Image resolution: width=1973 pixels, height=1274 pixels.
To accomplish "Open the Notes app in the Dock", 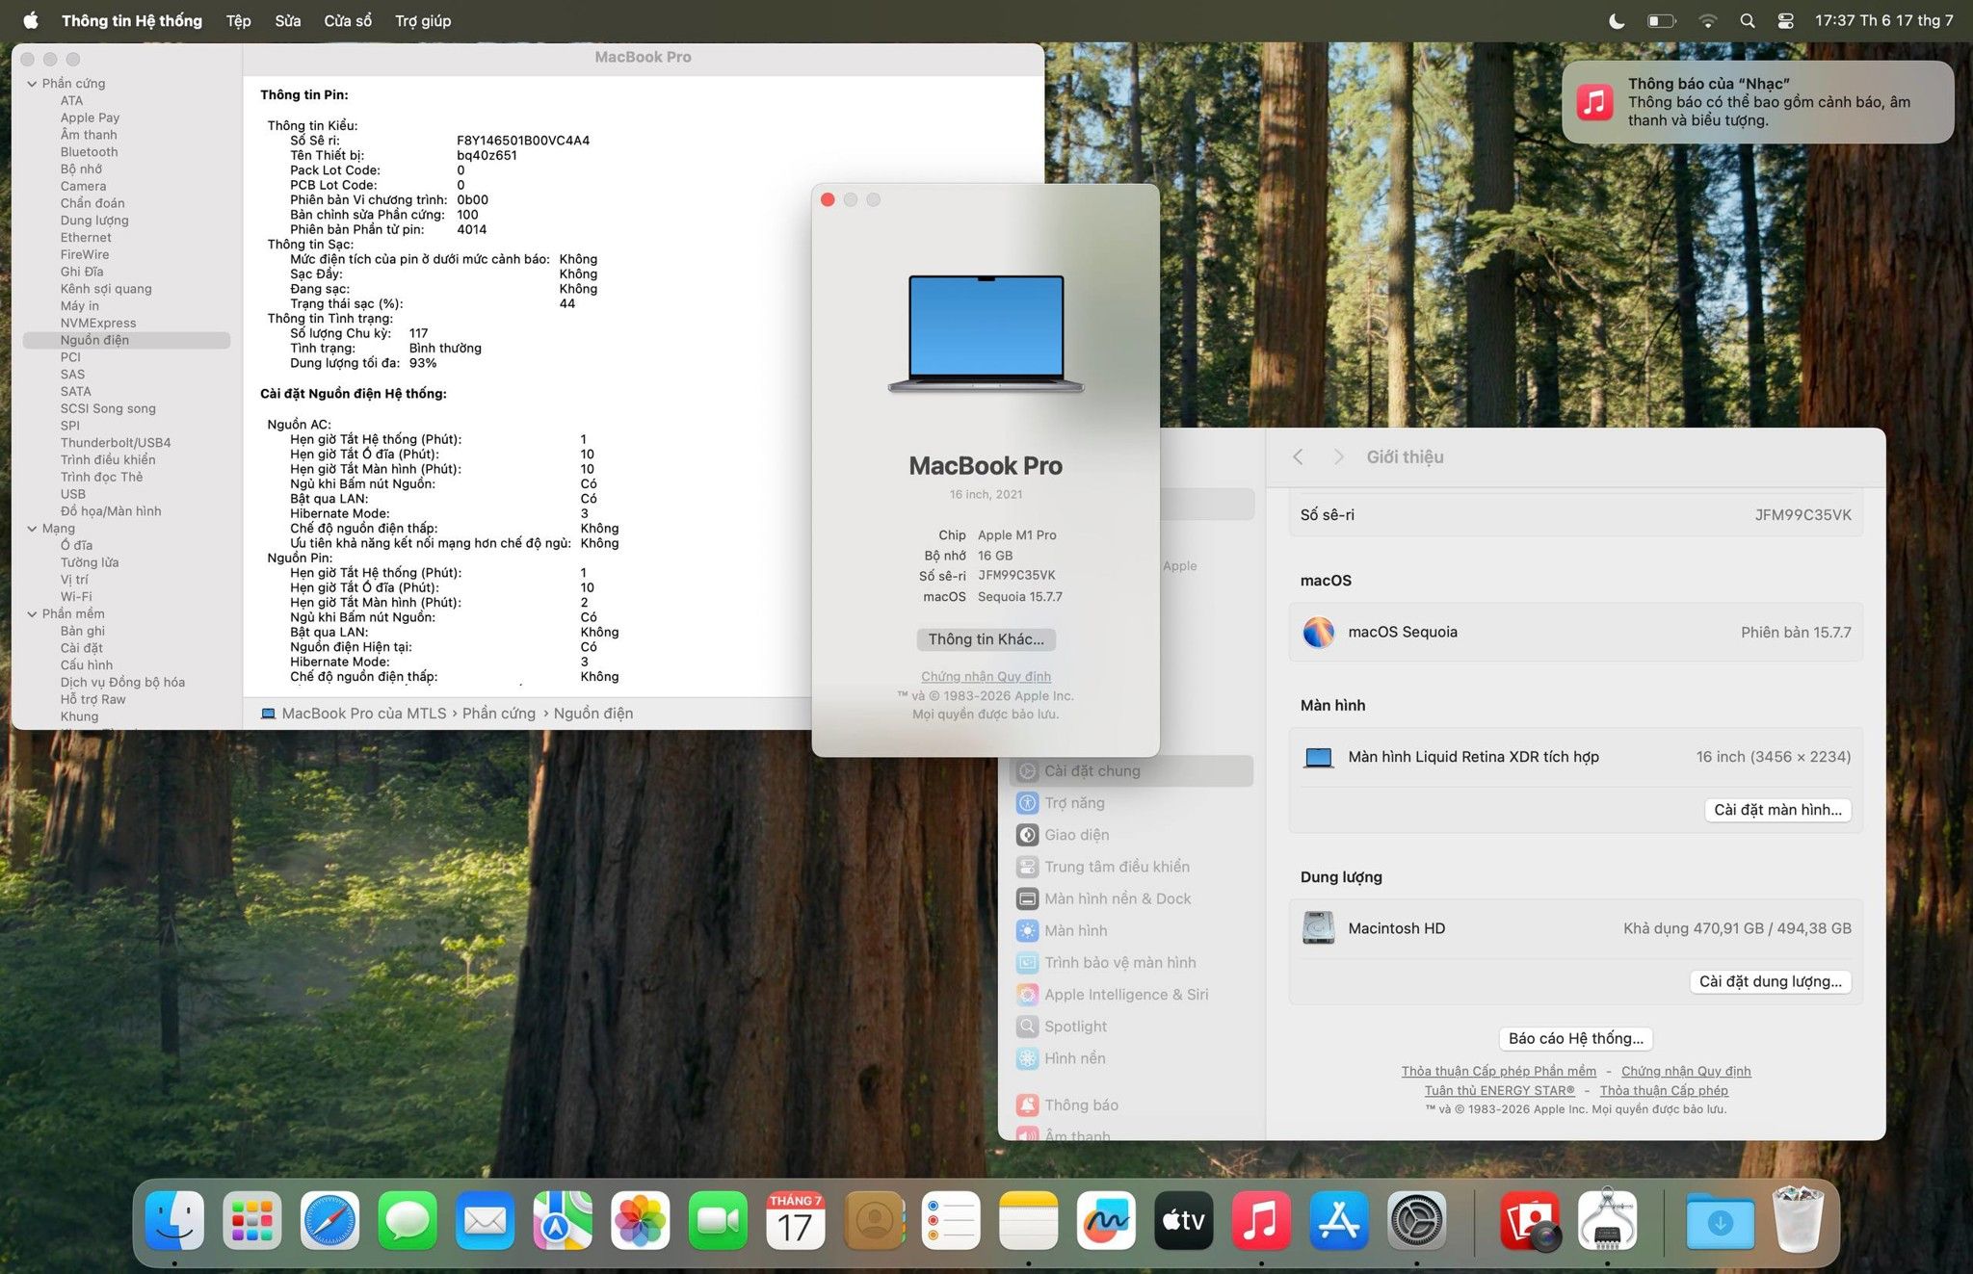I will (x=1029, y=1220).
